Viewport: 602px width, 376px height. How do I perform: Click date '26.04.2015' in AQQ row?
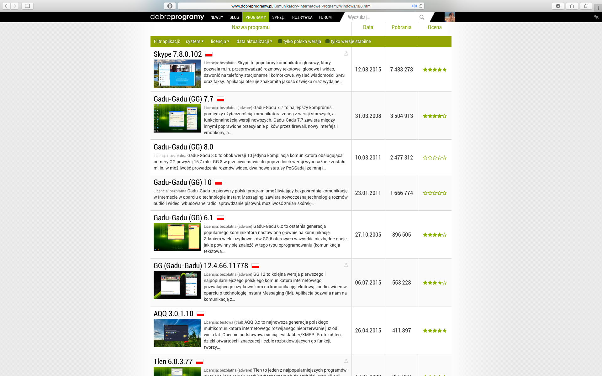click(368, 331)
